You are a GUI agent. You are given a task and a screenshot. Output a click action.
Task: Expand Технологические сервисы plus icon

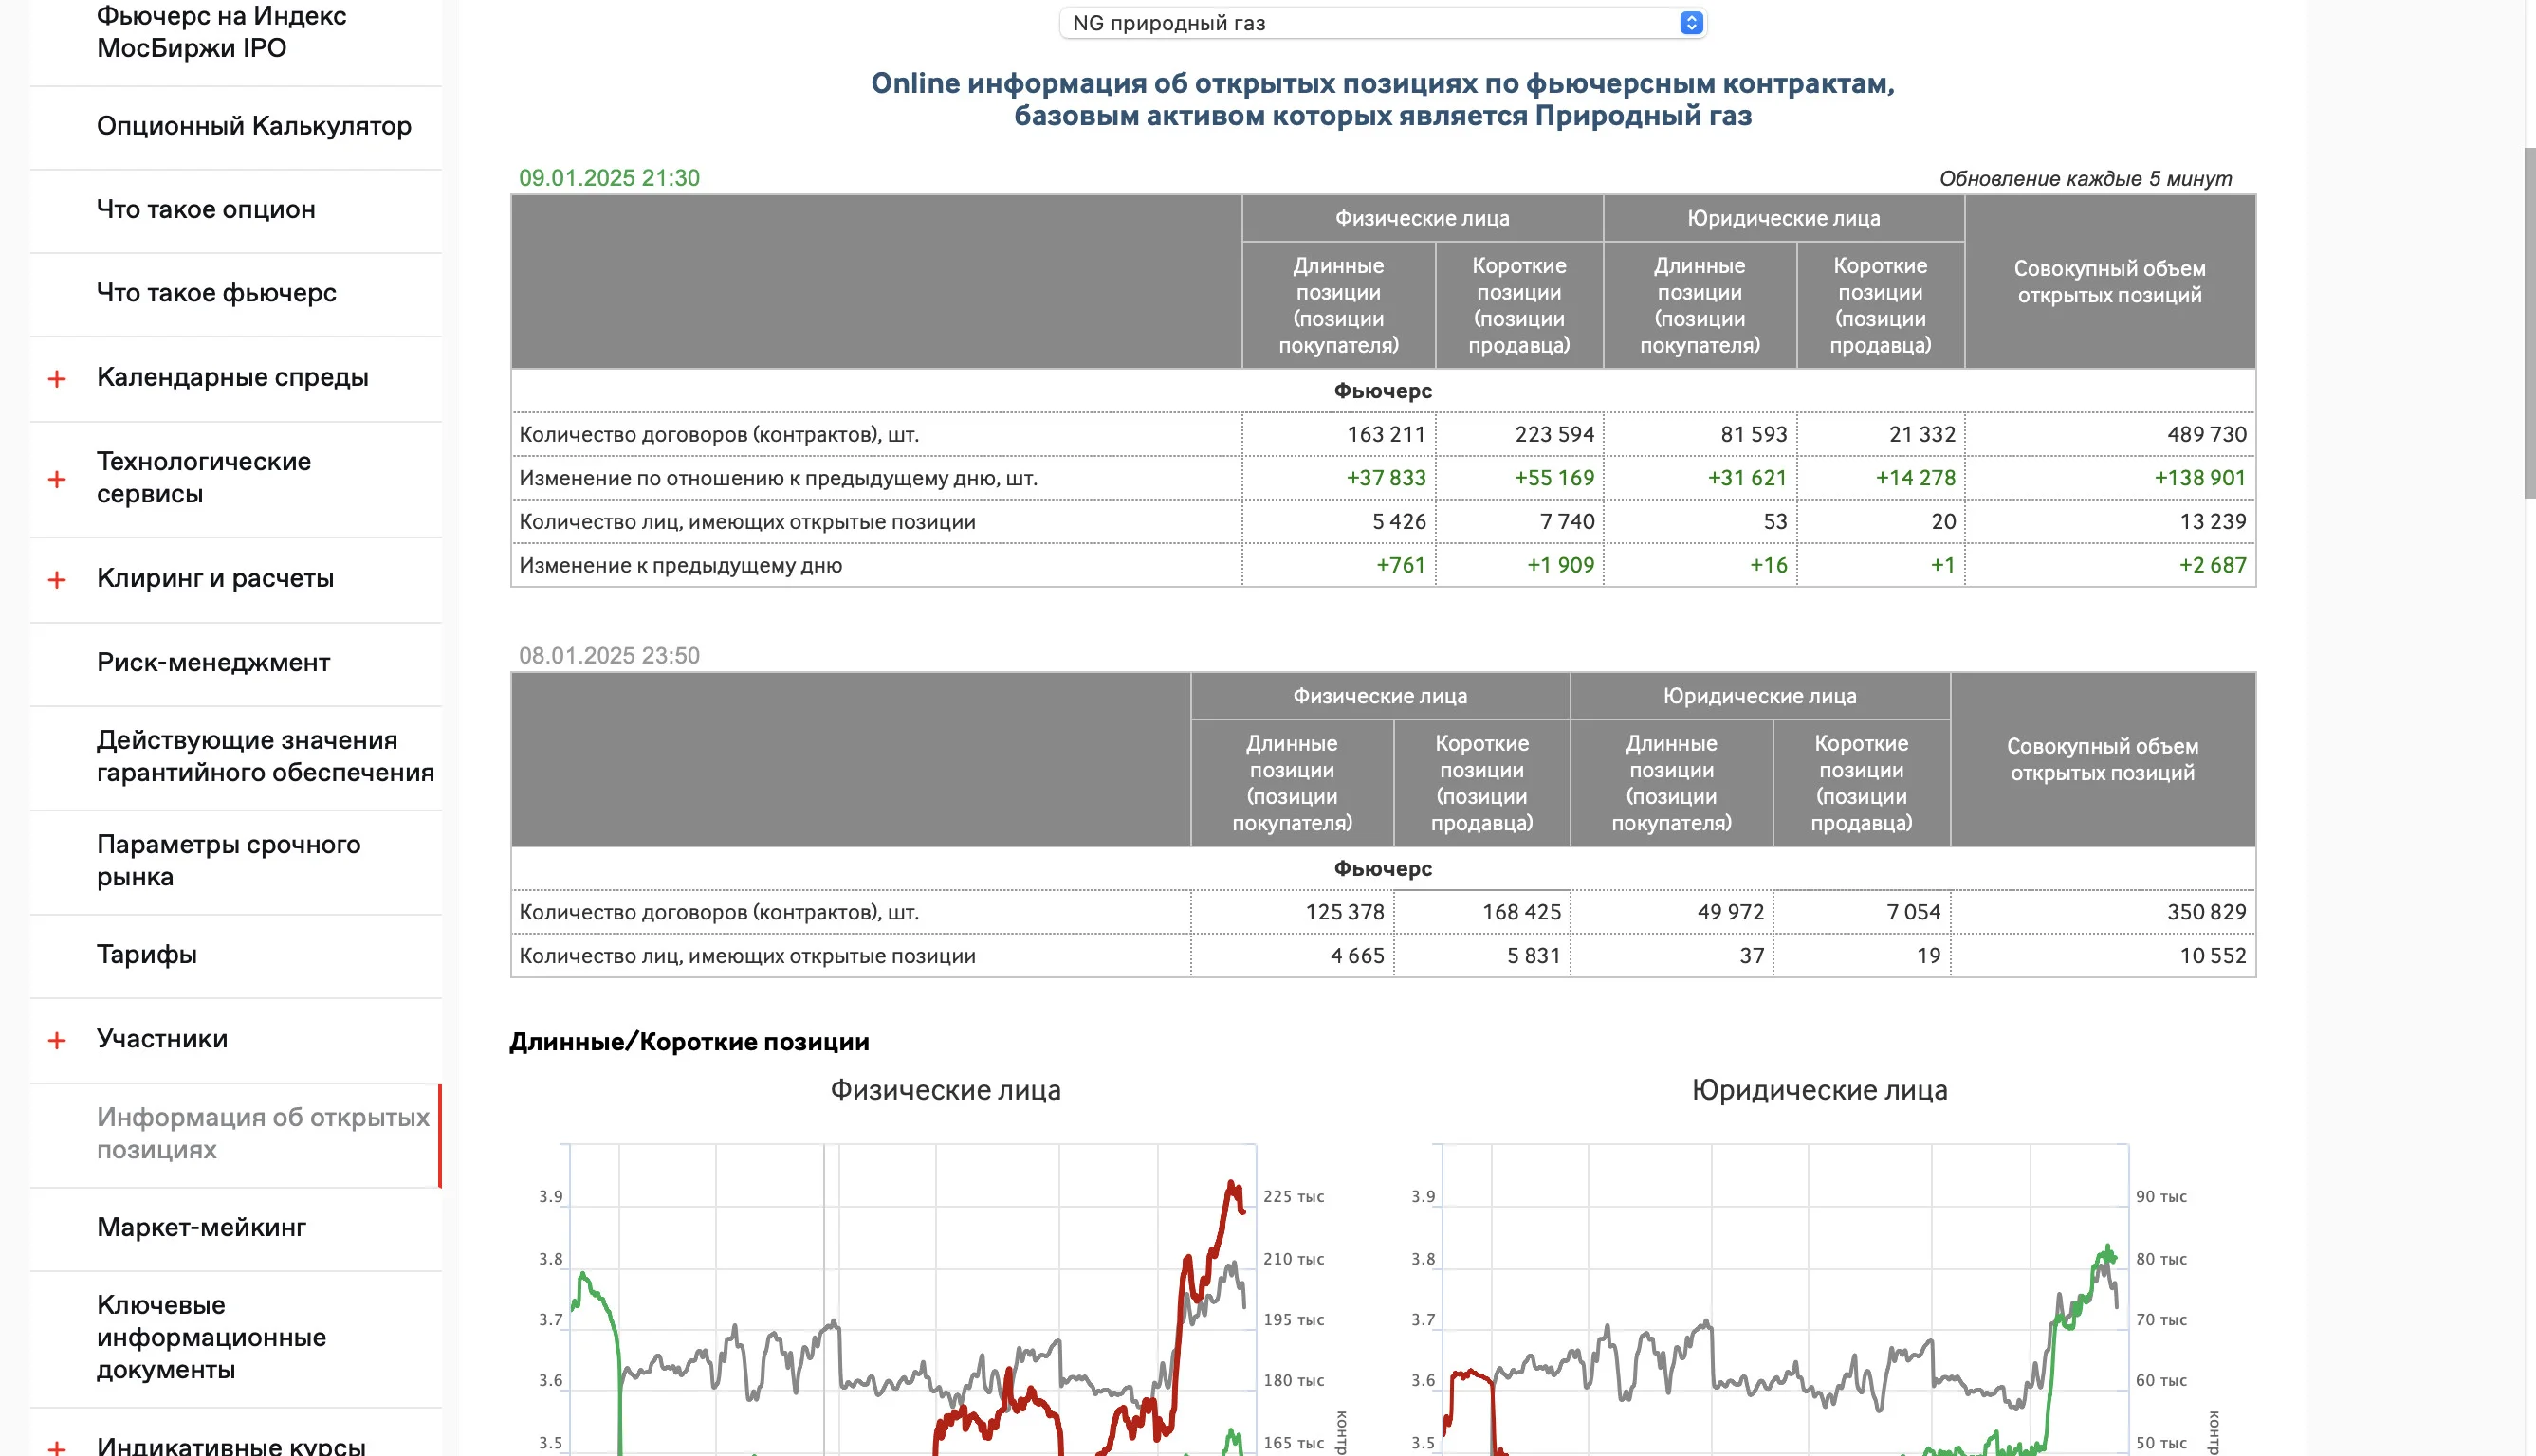tap(57, 479)
